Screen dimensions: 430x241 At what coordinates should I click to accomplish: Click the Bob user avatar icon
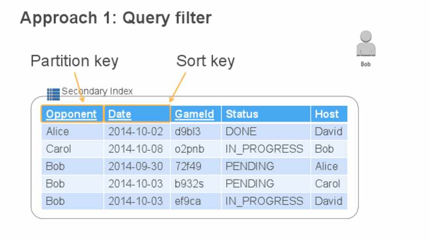tap(366, 45)
